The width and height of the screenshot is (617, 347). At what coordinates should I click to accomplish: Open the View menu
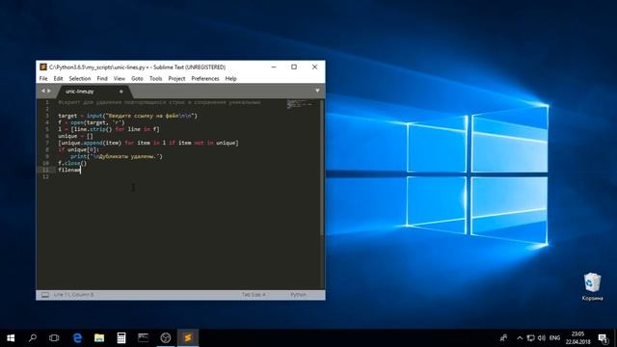tap(120, 79)
